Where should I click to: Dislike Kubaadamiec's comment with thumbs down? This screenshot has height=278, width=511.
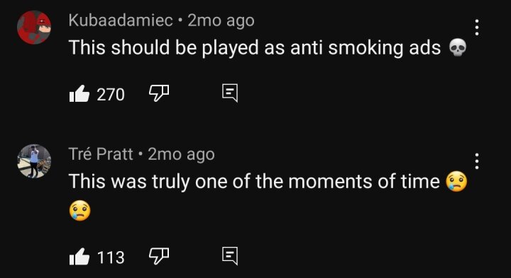click(159, 93)
